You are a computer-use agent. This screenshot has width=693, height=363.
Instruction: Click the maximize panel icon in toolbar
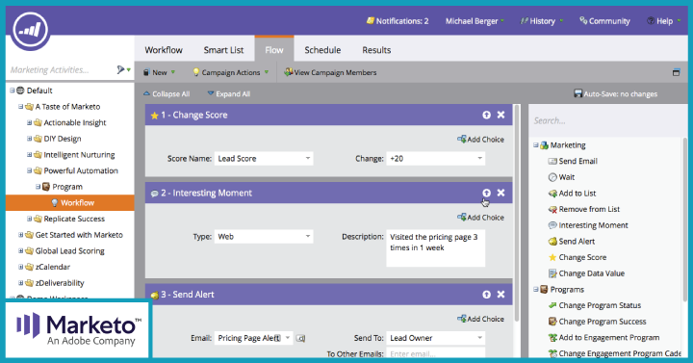click(x=677, y=72)
